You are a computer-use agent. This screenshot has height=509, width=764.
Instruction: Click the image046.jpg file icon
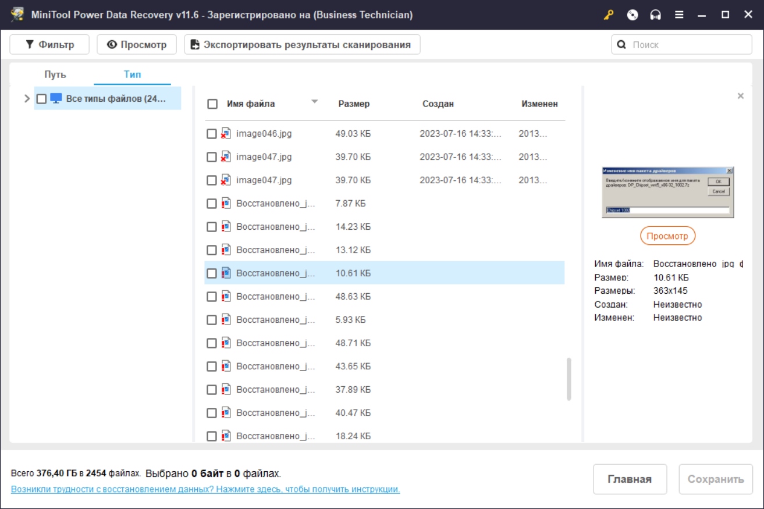click(226, 134)
